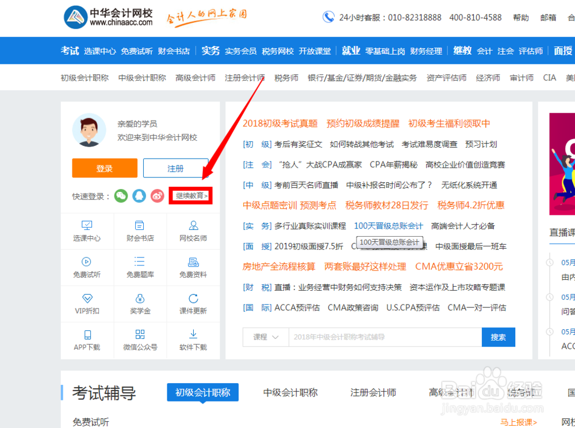The image size is (575, 428).
Task: Click the course search input field
Action: tap(385, 337)
